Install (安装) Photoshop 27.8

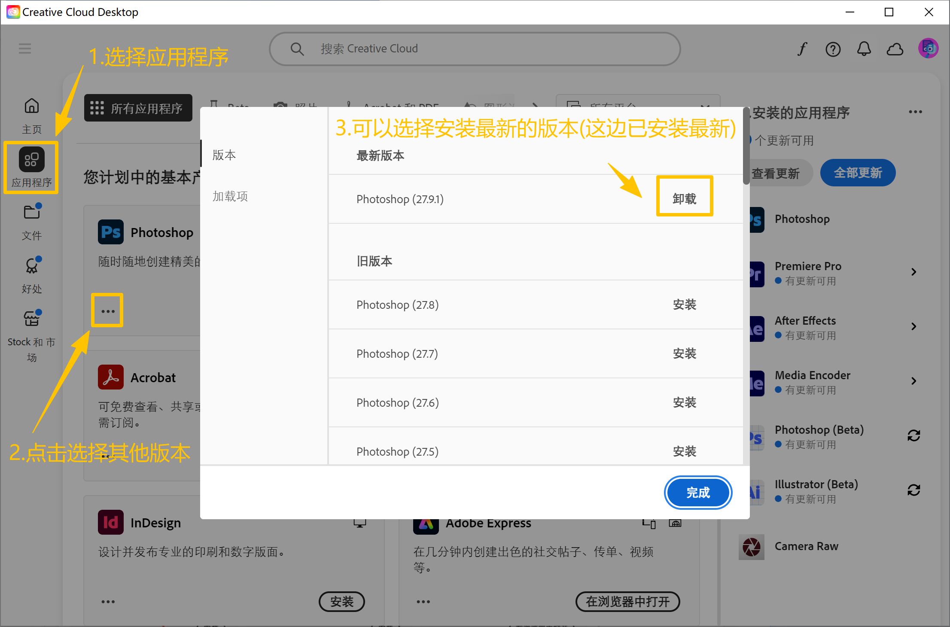tap(685, 304)
